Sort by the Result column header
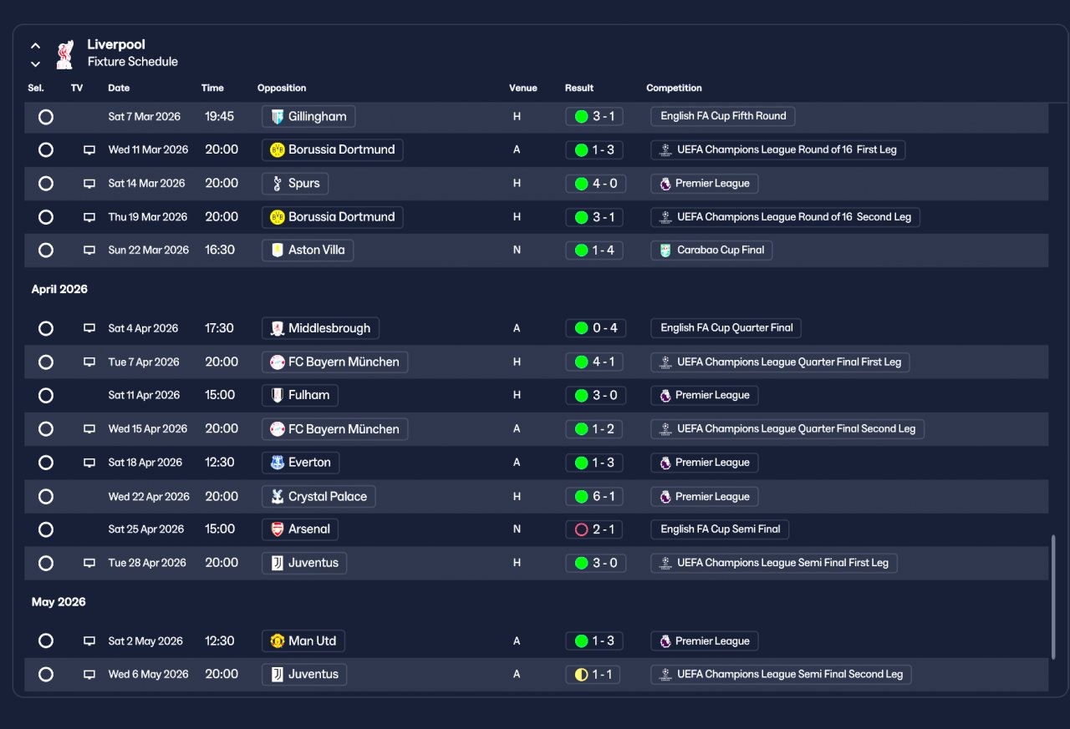 579,88
